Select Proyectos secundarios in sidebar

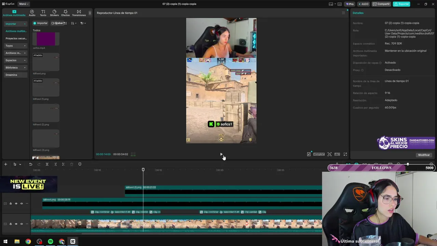pos(16,38)
